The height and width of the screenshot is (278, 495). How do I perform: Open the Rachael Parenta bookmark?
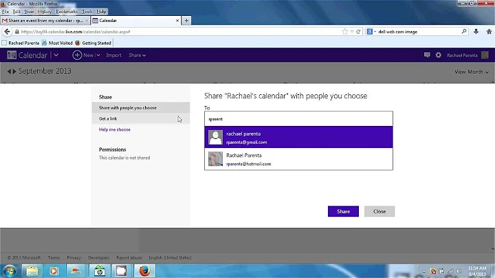point(21,43)
